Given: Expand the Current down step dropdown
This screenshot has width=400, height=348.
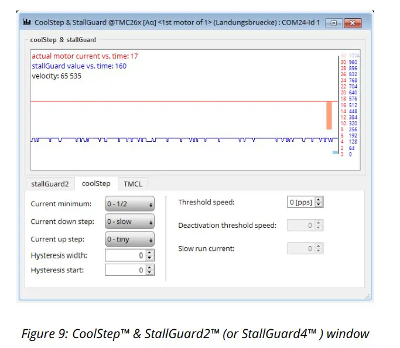Looking at the screenshot, I should [x=129, y=221].
